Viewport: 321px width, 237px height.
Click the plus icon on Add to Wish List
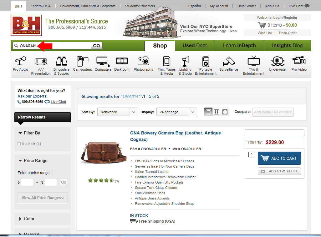point(263,171)
